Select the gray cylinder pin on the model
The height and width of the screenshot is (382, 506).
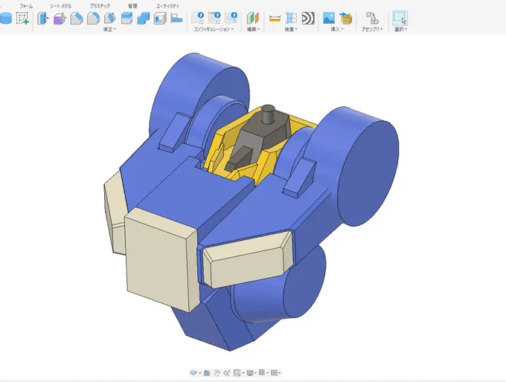[268, 114]
